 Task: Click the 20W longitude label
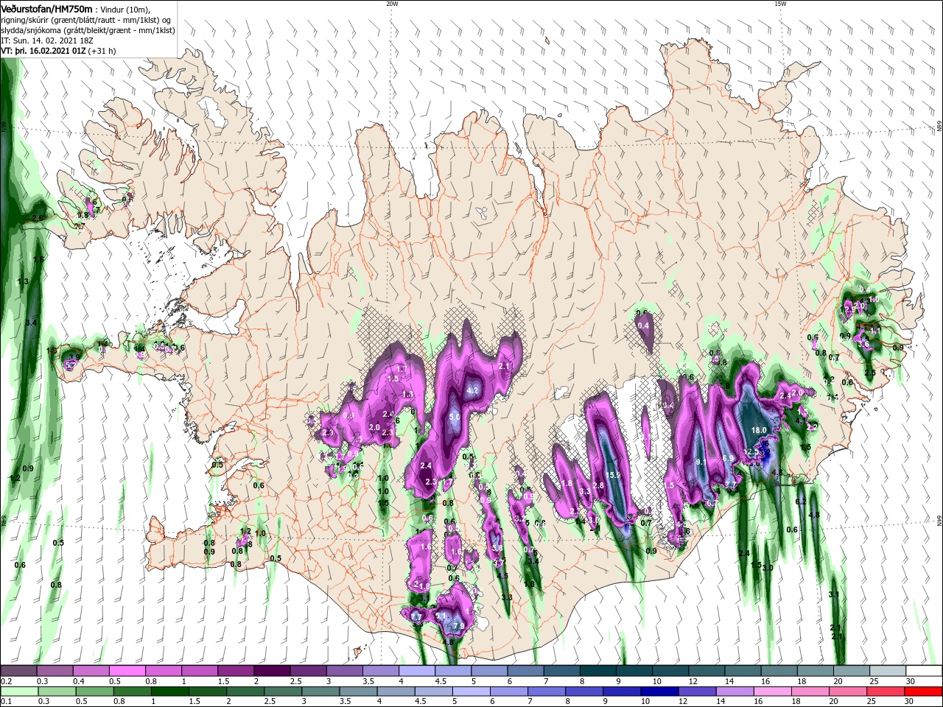tap(392, 4)
